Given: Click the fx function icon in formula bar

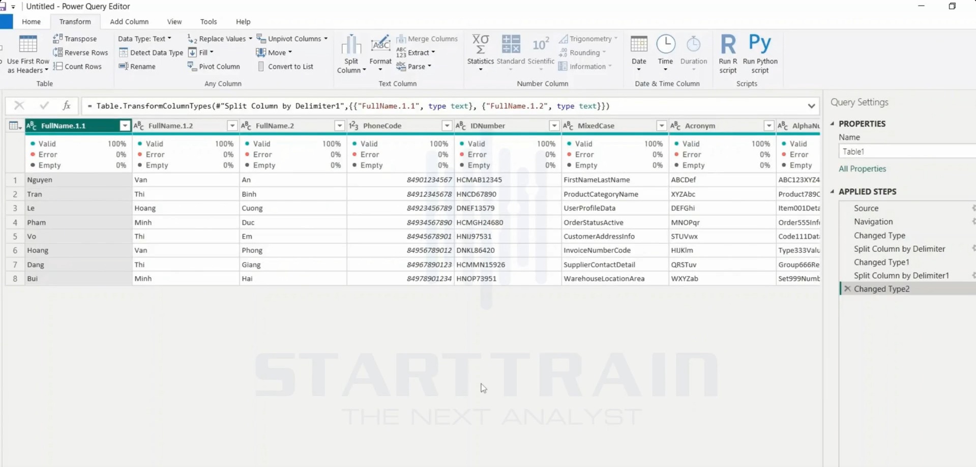Looking at the screenshot, I should point(66,105).
